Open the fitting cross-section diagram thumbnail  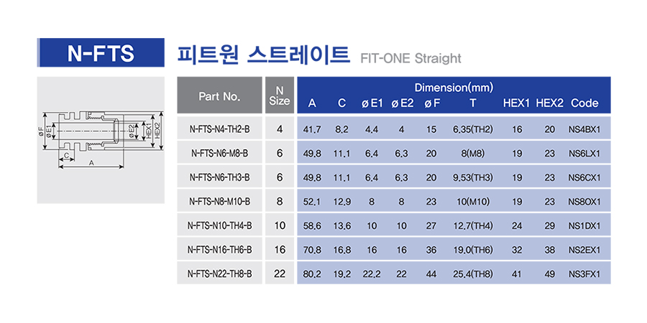101,140
